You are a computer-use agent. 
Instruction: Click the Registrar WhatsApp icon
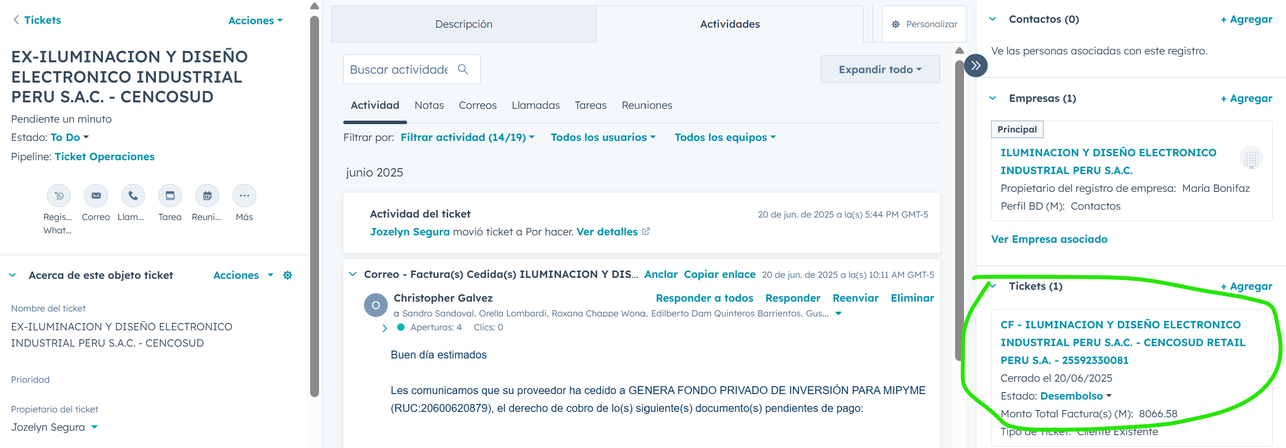pyautogui.click(x=59, y=195)
